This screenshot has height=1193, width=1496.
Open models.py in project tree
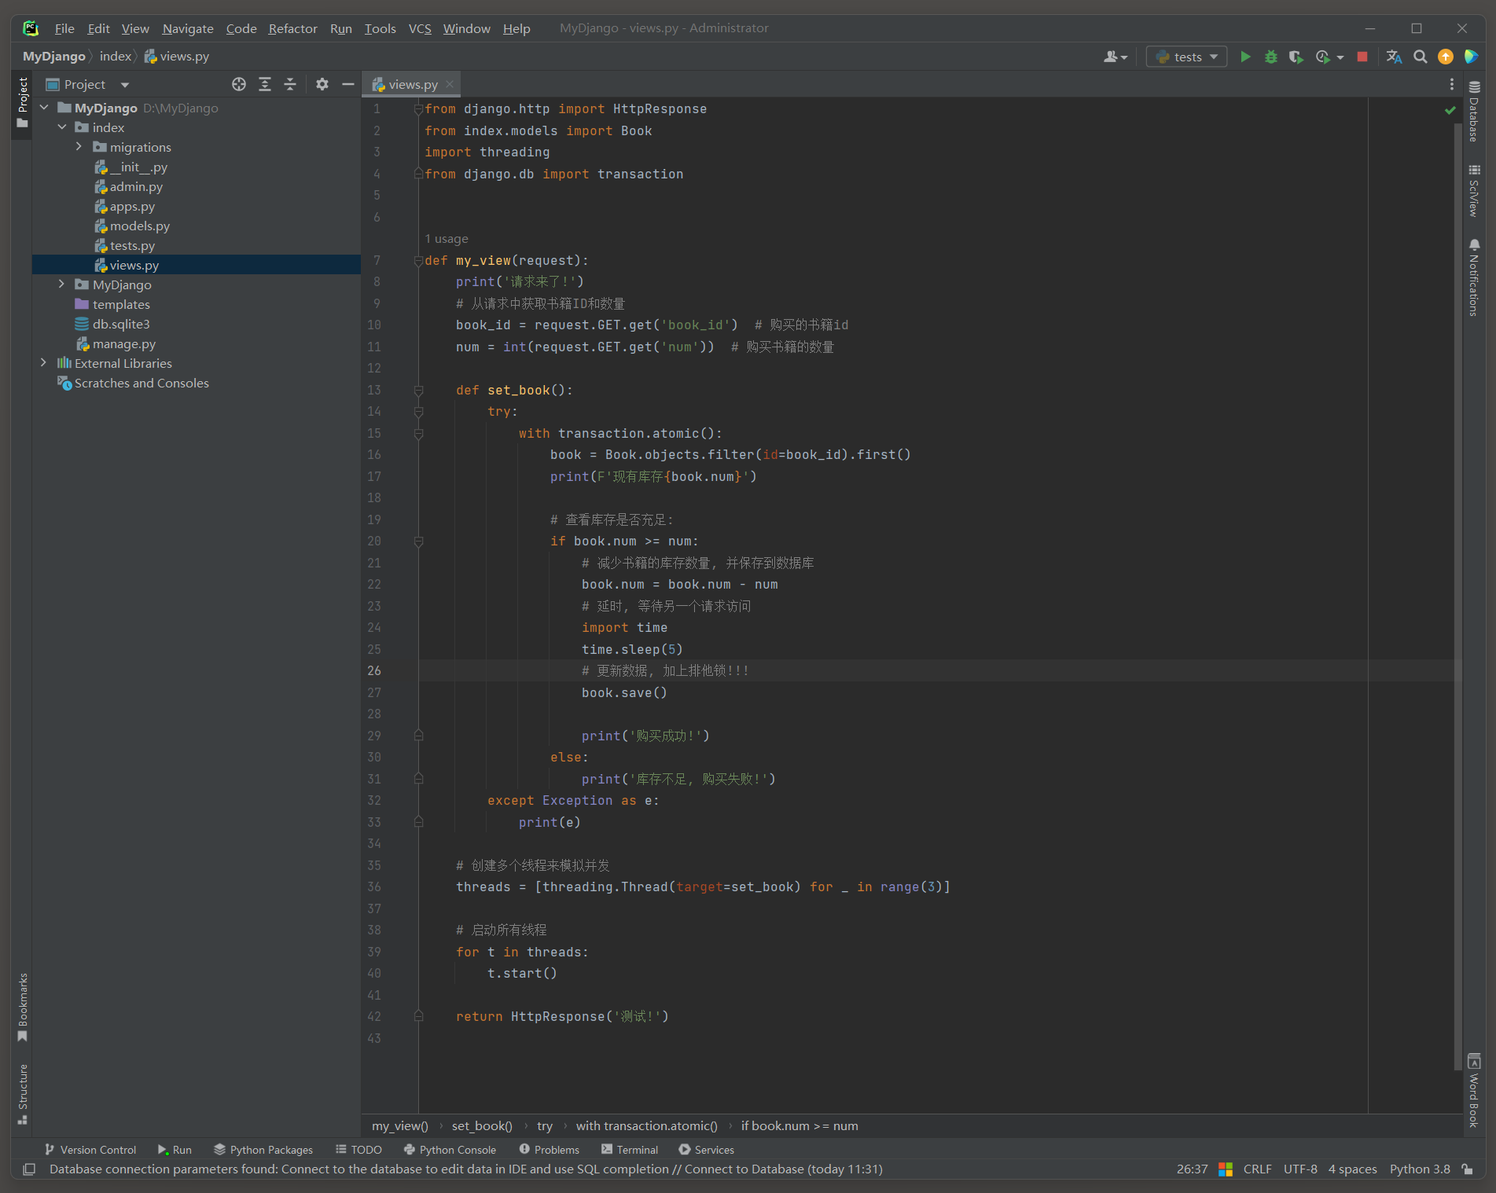139,226
